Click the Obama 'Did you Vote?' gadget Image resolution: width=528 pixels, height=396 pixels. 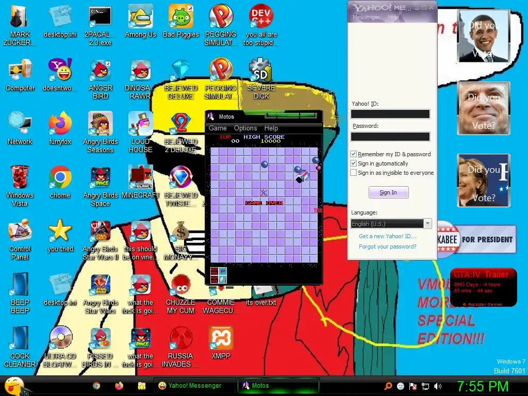point(484,36)
